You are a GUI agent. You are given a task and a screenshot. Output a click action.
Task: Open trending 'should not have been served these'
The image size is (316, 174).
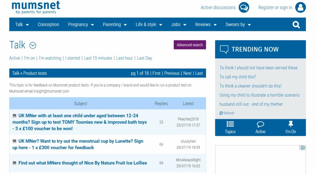pyautogui.click(x=258, y=68)
